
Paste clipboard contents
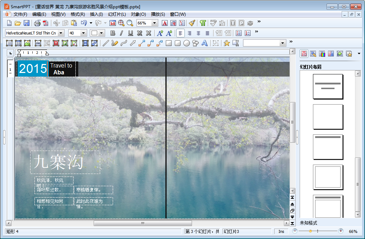[74, 23]
